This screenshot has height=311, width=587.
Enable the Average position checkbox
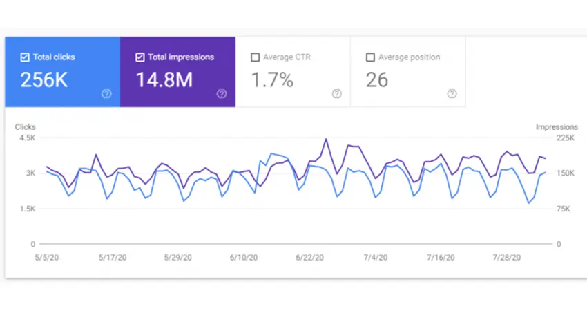point(370,57)
